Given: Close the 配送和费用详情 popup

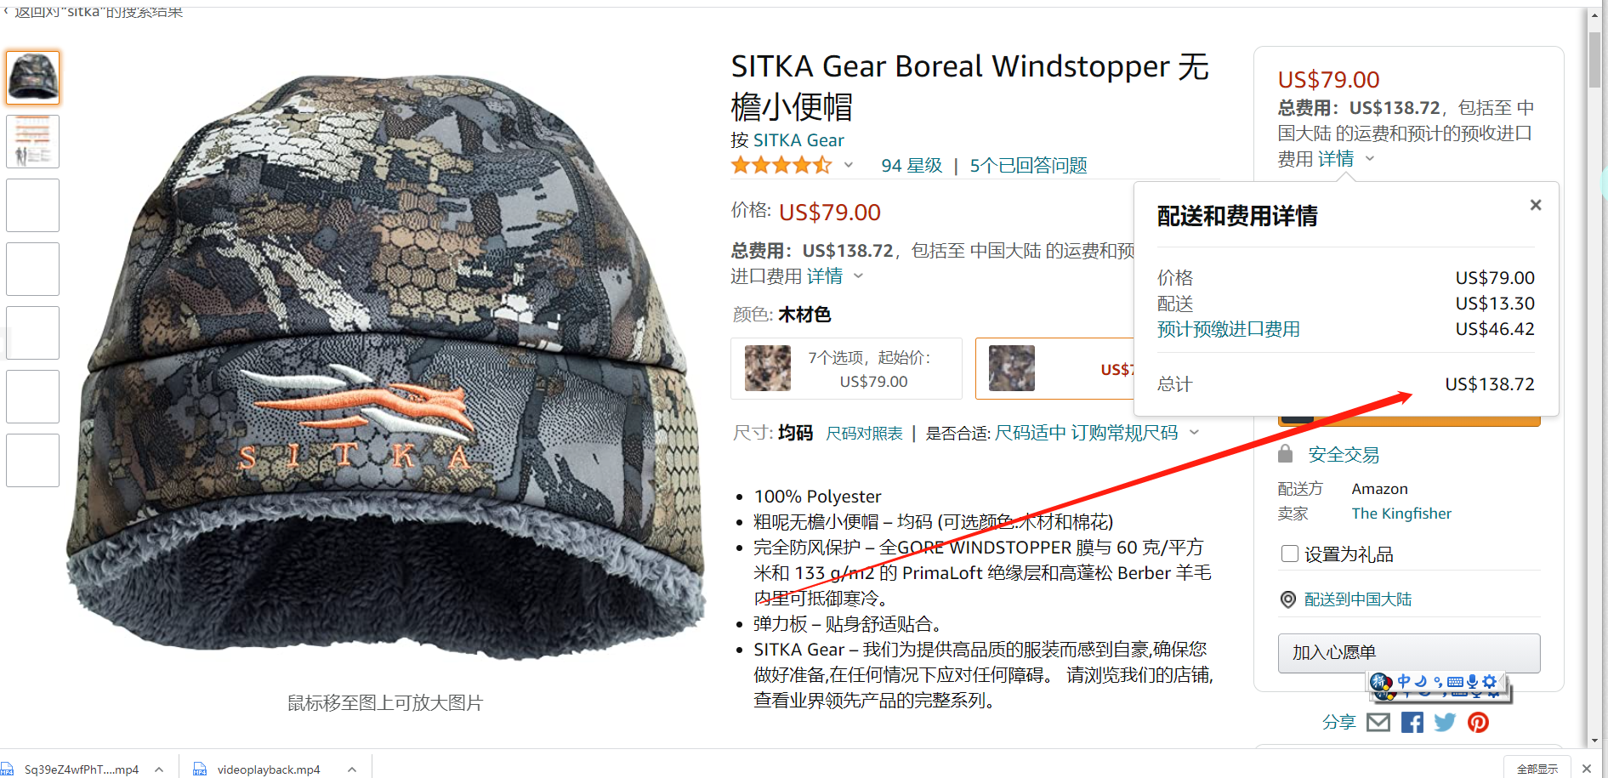Looking at the screenshot, I should (1536, 205).
